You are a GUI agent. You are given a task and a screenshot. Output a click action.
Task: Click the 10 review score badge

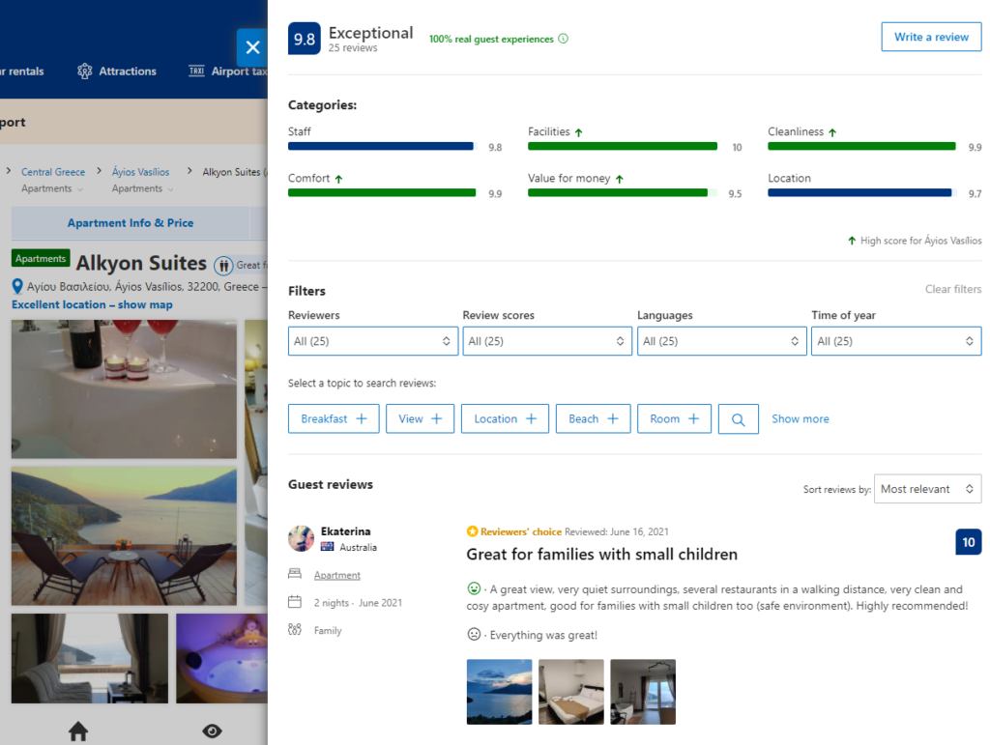[969, 542]
